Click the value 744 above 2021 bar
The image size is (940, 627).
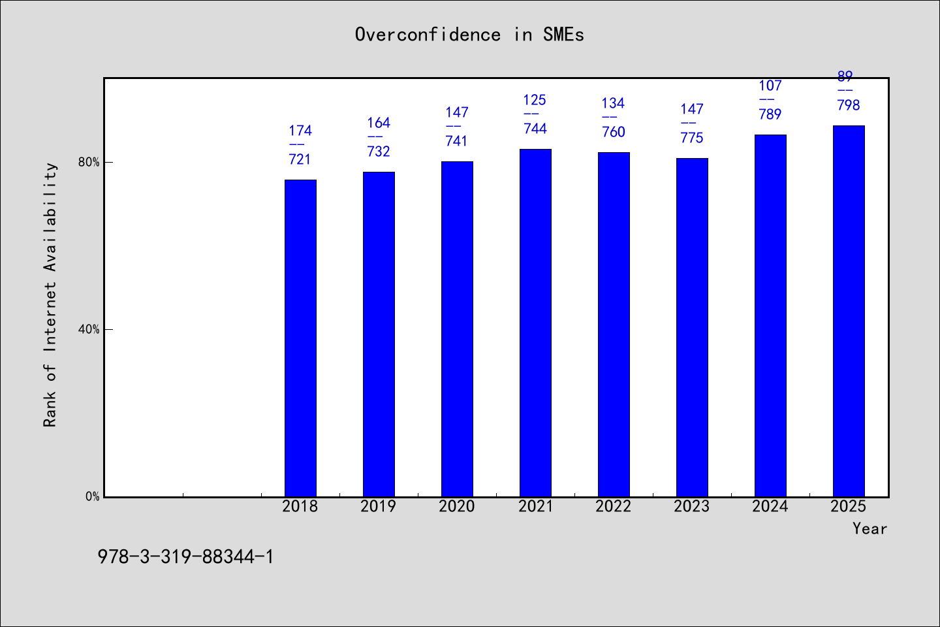(535, 129)
